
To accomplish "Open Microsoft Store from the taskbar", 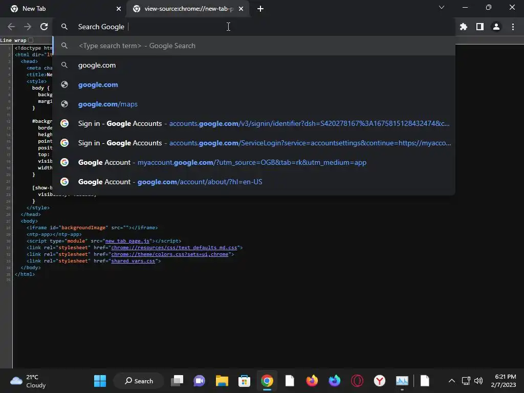I will 244,381.
